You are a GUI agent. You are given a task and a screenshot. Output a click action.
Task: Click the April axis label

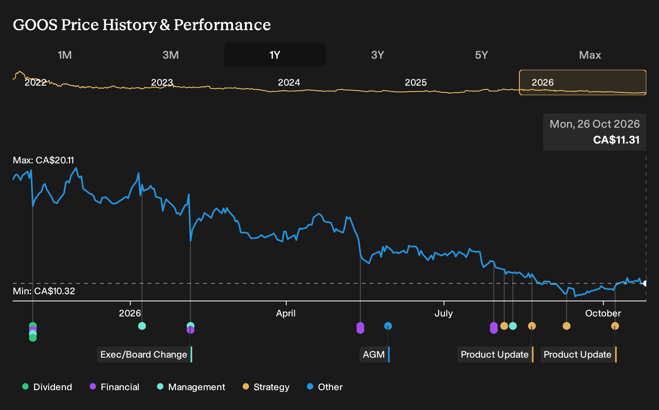coord(286,313)
